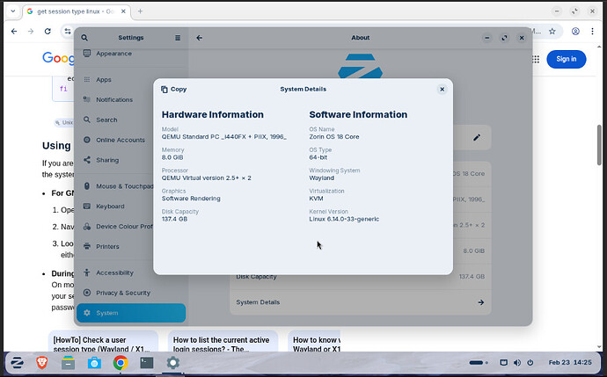
Task: Copy system details to clipboard
Action: click(174, 90)
